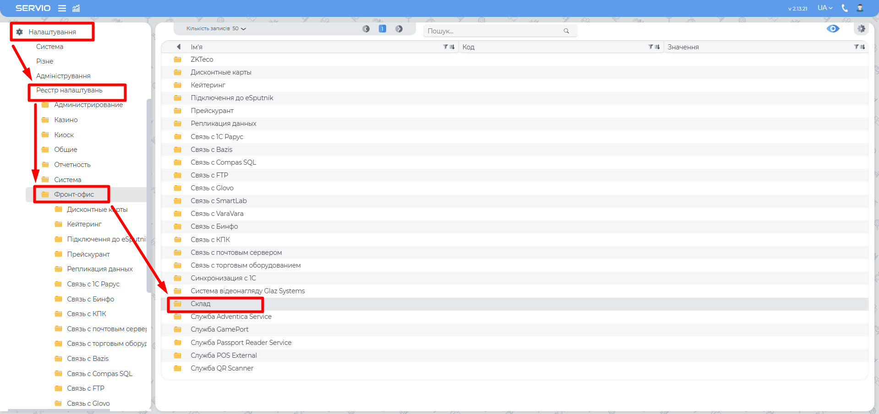This screenshot has width=879, height=414.
Task: Go to the next page arrow
Action: point(399,29)
